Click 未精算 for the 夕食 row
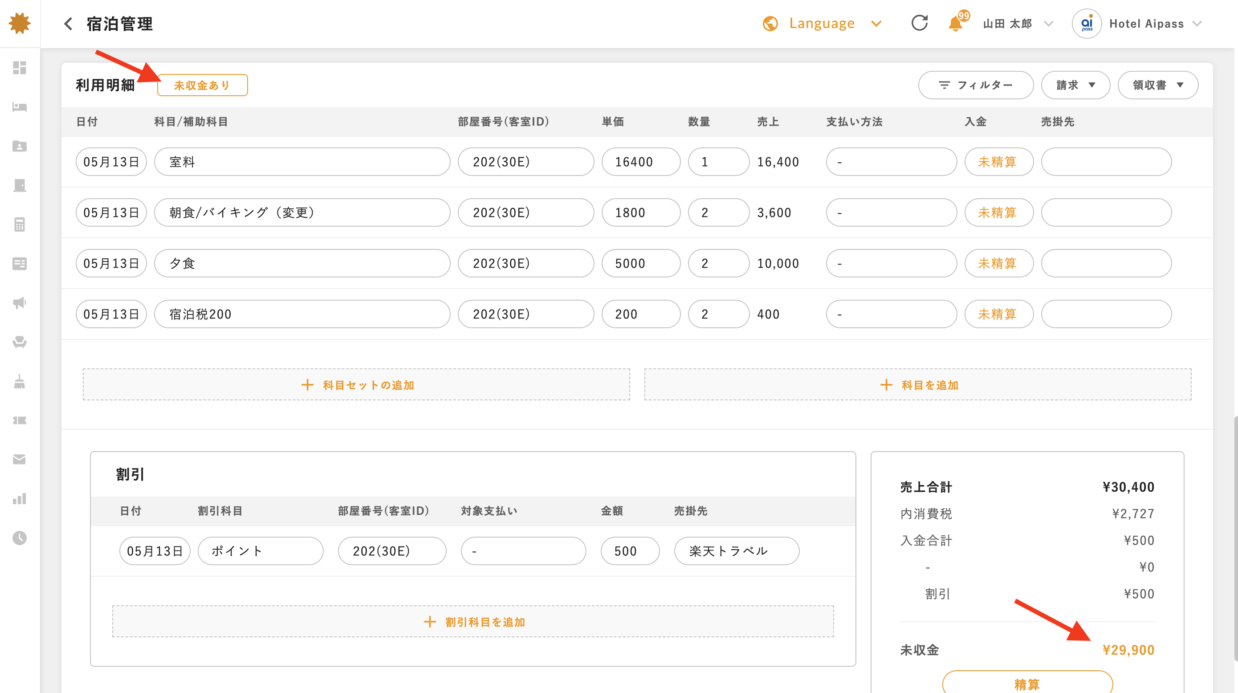Image resolution: width=1238 pixels, height=693 pixels. pyautogui.click(x=999, y=263)
